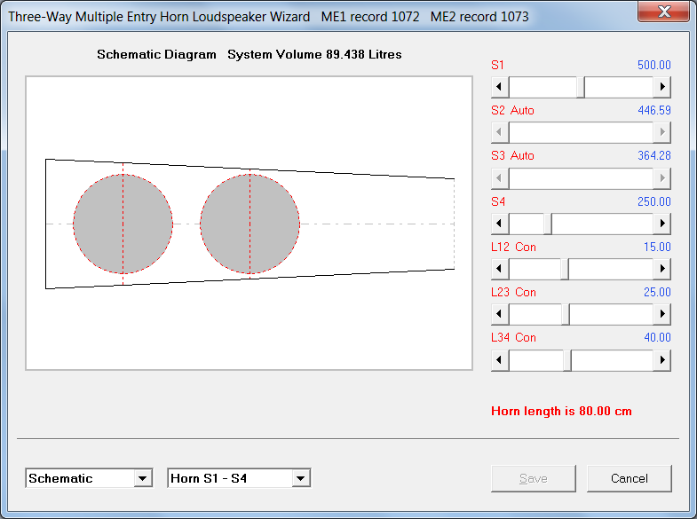Click the Cancel button
The height and width of the screenshot is (519, 697).
pos(629,478)
